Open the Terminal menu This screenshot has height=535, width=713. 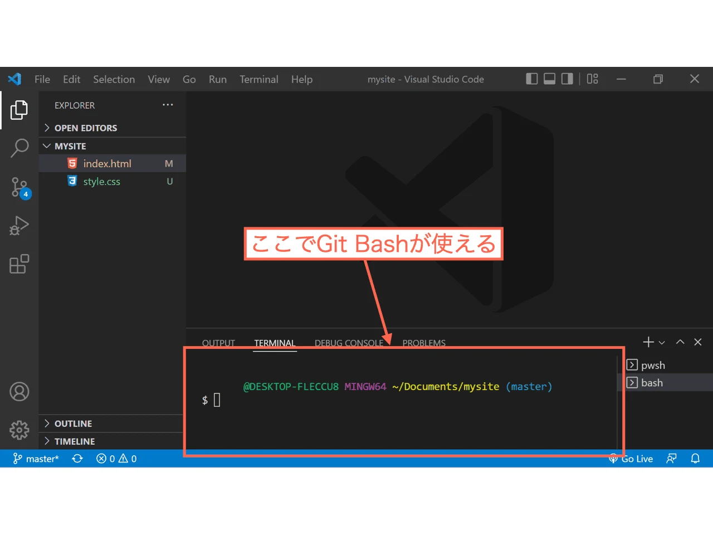(258, 79)
